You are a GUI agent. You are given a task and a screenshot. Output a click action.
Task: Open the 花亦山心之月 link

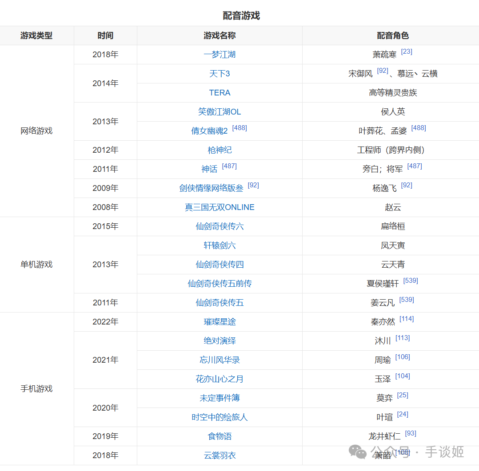click(x=220, y=379)
